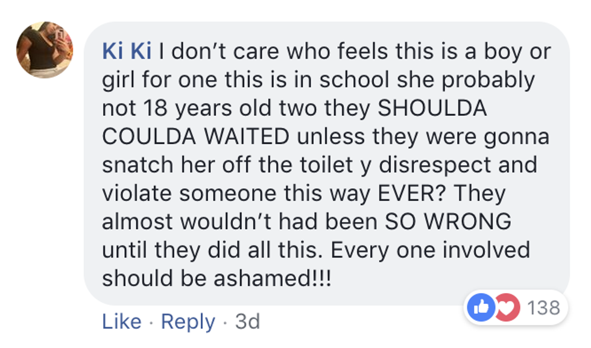Like Ki Ki's comment
This screenshot has height=348, width=591.
click(x=121, y=321)
